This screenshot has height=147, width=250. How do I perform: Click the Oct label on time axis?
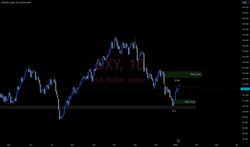click(x=114, y=145)
